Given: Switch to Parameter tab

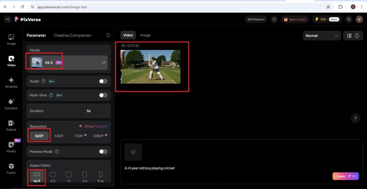Looking at the screenshot, I should point(36,36).
